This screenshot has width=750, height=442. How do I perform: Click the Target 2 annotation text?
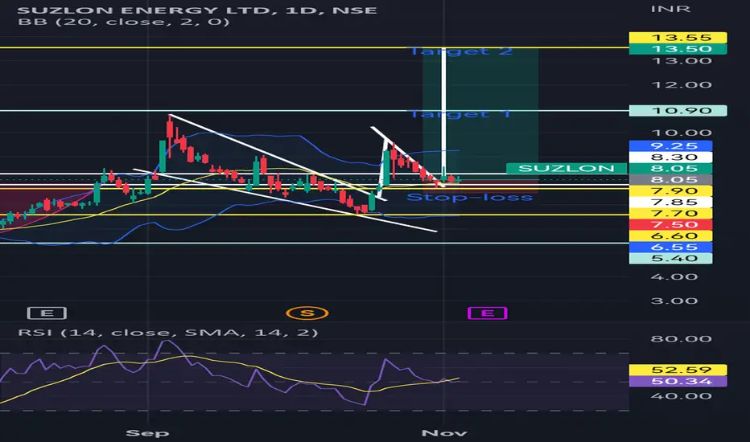click(x=461, y=51)
